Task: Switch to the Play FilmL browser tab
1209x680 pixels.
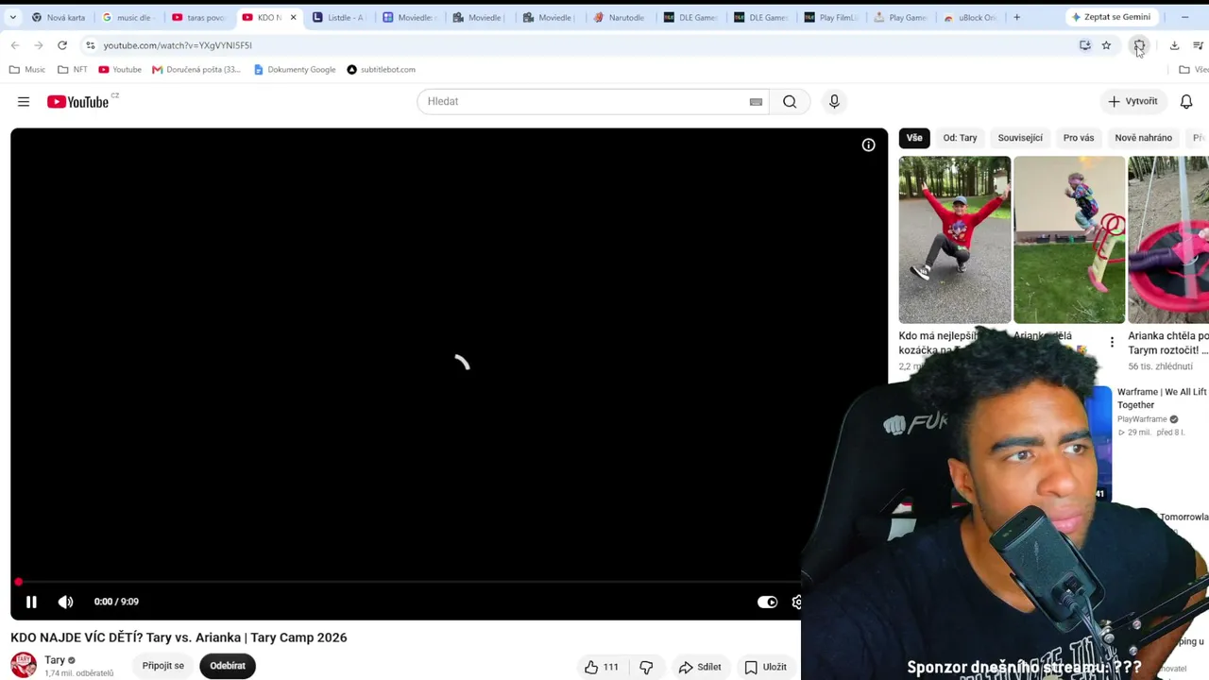Action: [831, 17]
